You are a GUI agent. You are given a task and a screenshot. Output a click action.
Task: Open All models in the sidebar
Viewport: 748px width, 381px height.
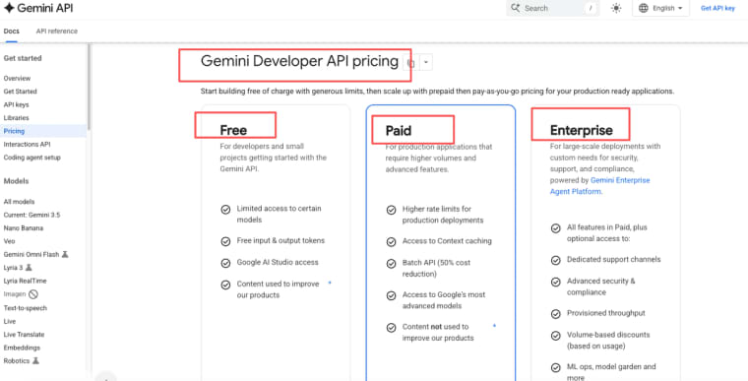click(x=19, y=202)
